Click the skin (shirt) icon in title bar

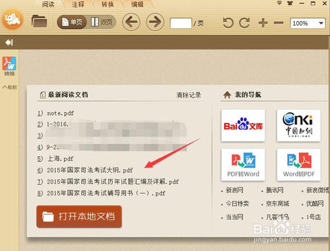[290, 3]
